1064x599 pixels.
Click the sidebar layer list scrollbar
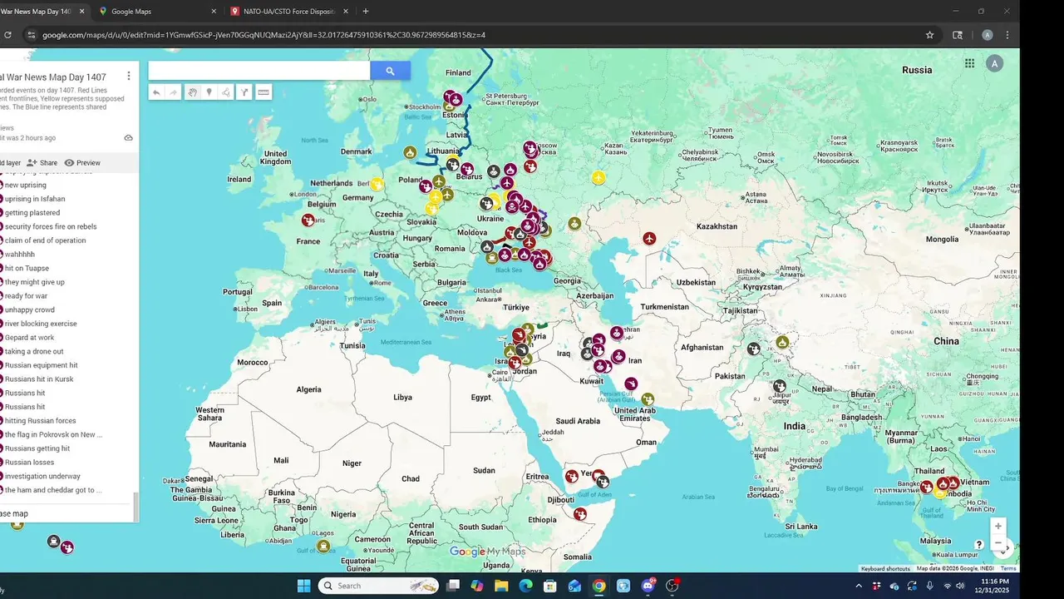[135, 506]
